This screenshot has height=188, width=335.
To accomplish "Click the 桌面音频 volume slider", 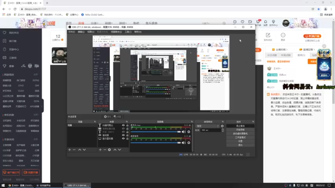I will pyautogui.click(x=156, y=142).
